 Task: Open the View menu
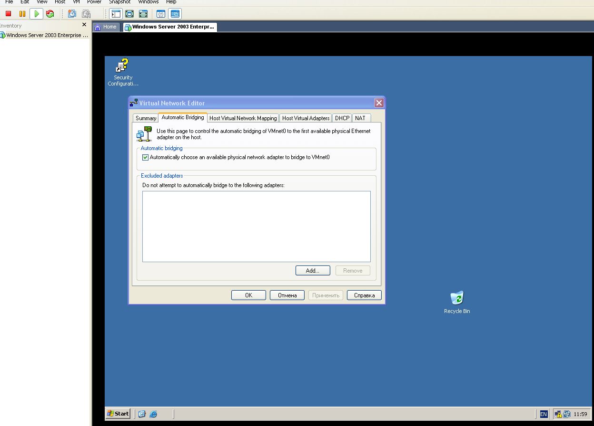pyautogui.click(x=42, y=2)
